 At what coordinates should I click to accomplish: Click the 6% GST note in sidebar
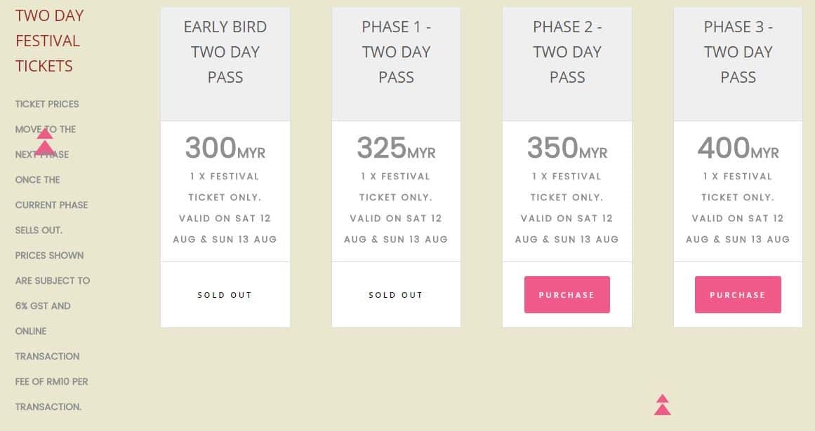(x=43, y=306)
